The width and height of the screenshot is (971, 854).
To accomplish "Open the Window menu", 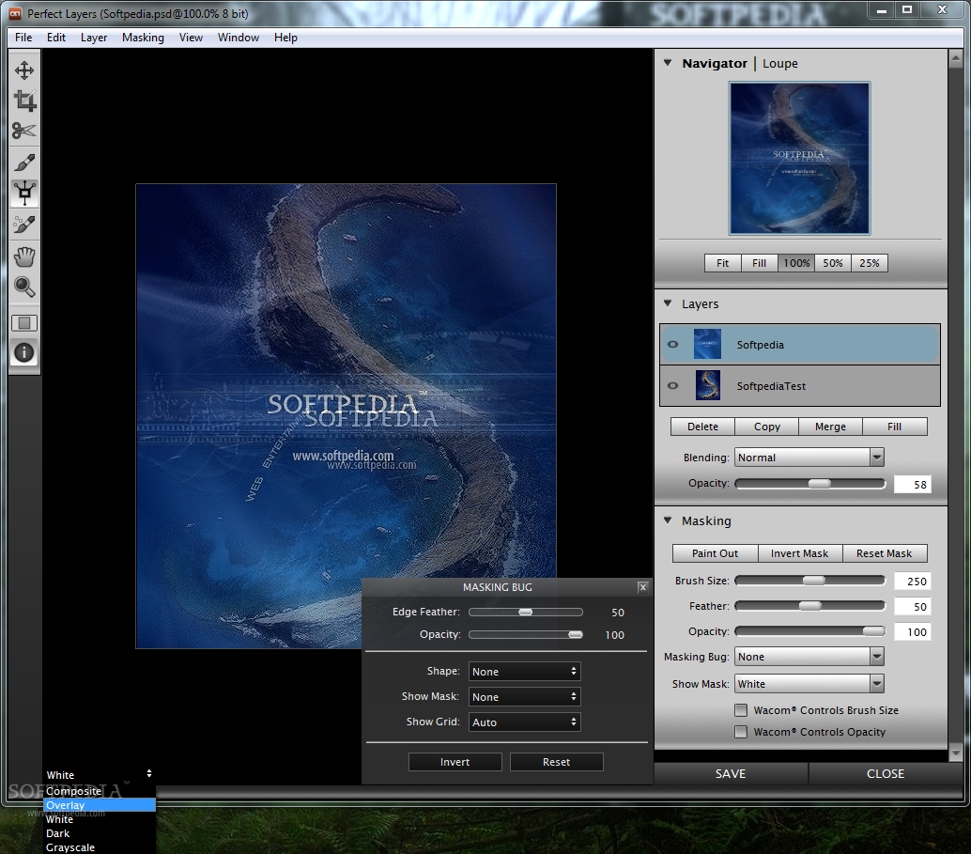I will [239, 38].
